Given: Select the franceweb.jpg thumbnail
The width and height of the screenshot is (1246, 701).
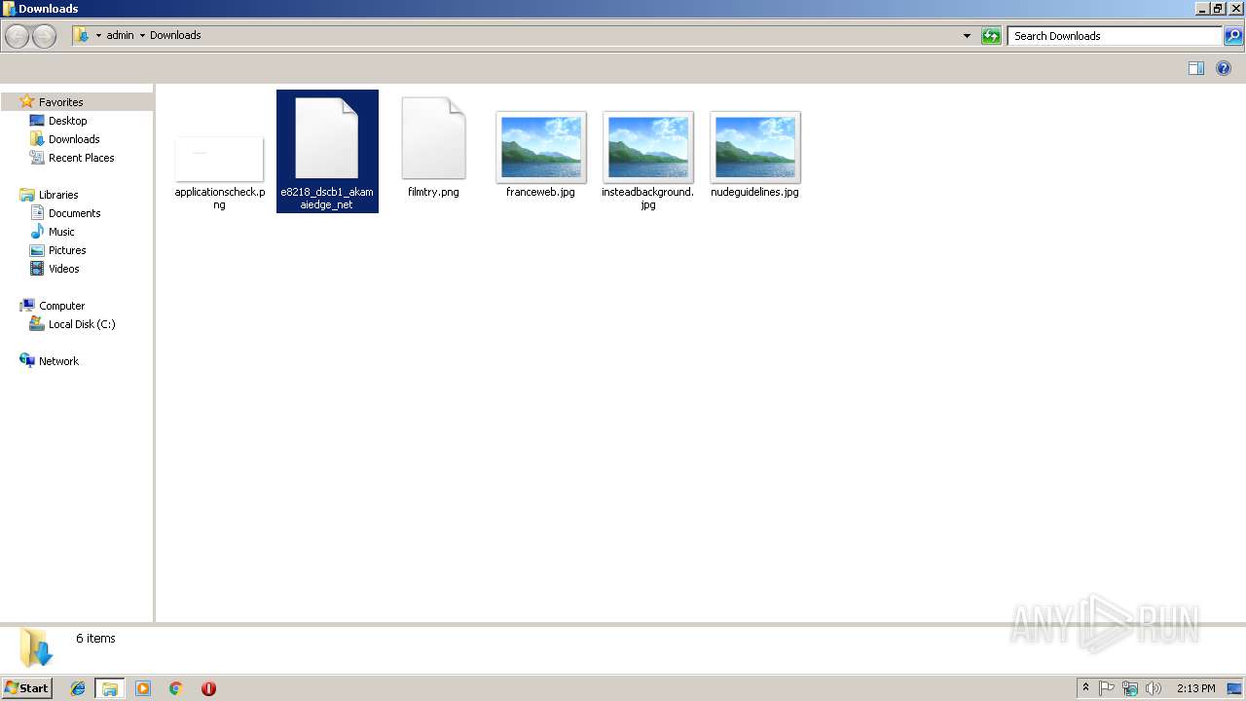Looking at the screenshot, I should [x=540, y=148].
